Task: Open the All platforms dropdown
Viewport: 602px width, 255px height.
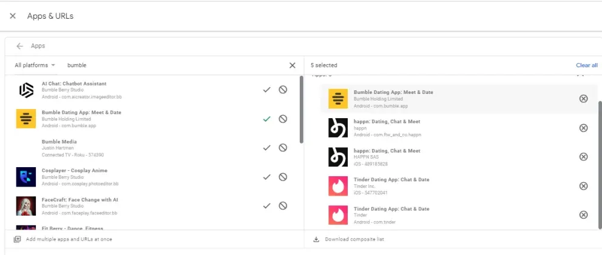Action: [35, 65]
